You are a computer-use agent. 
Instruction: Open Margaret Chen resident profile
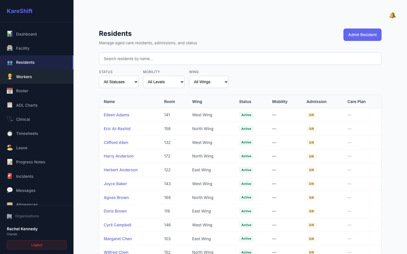(118, 239)
